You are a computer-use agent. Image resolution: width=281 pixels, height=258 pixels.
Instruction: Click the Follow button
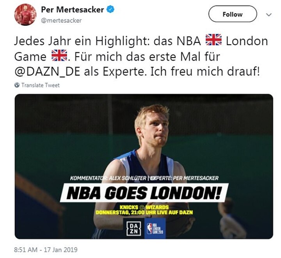coord(233,14)
